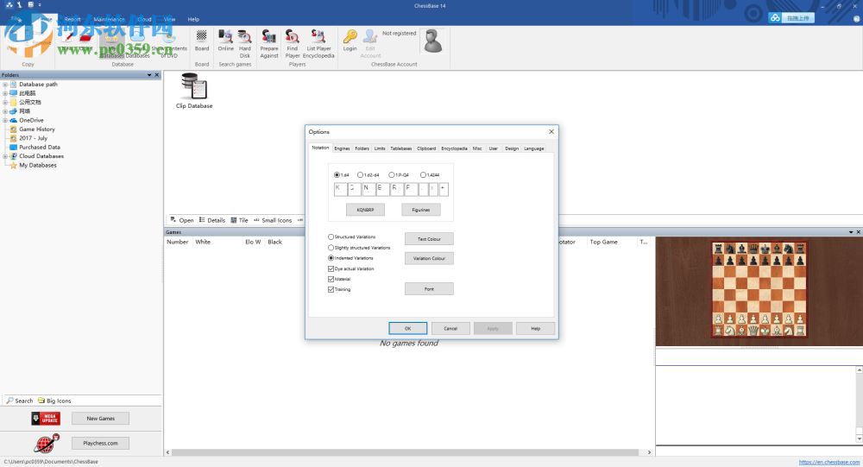Click the King letter input field

[340, 189]
